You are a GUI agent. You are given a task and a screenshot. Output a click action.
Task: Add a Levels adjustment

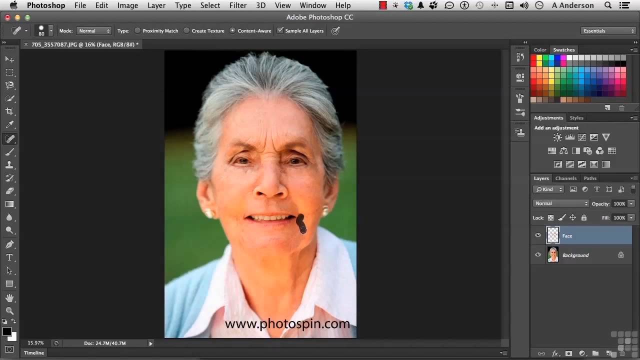pyautogui.click(x=569, y=137)
